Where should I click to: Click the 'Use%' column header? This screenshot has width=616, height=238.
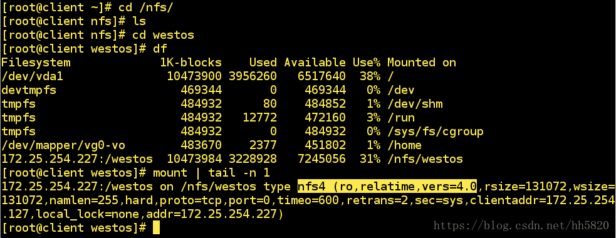tap(366, 63)
